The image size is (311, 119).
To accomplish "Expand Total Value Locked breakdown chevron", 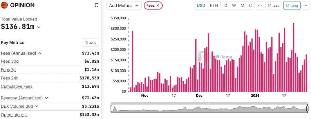I will [x=39, y=27].
